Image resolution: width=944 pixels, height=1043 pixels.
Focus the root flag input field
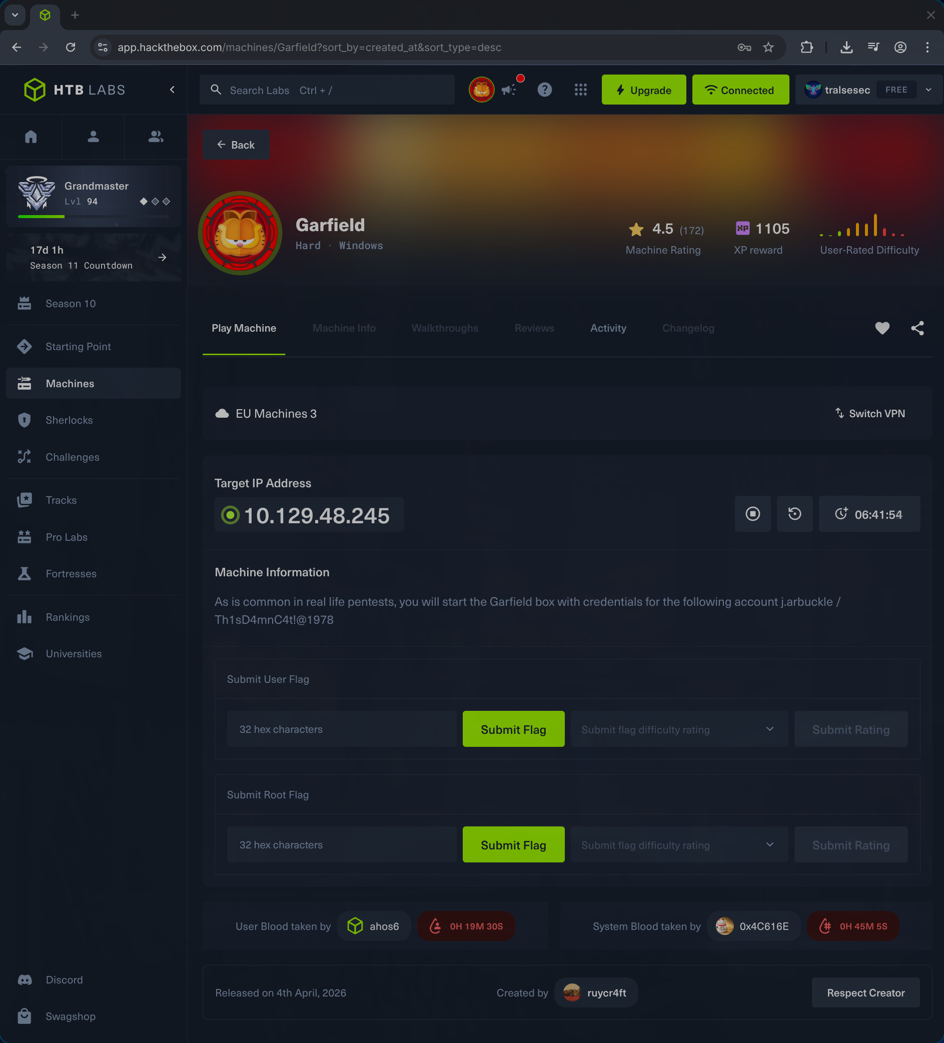tap(342, 845)
